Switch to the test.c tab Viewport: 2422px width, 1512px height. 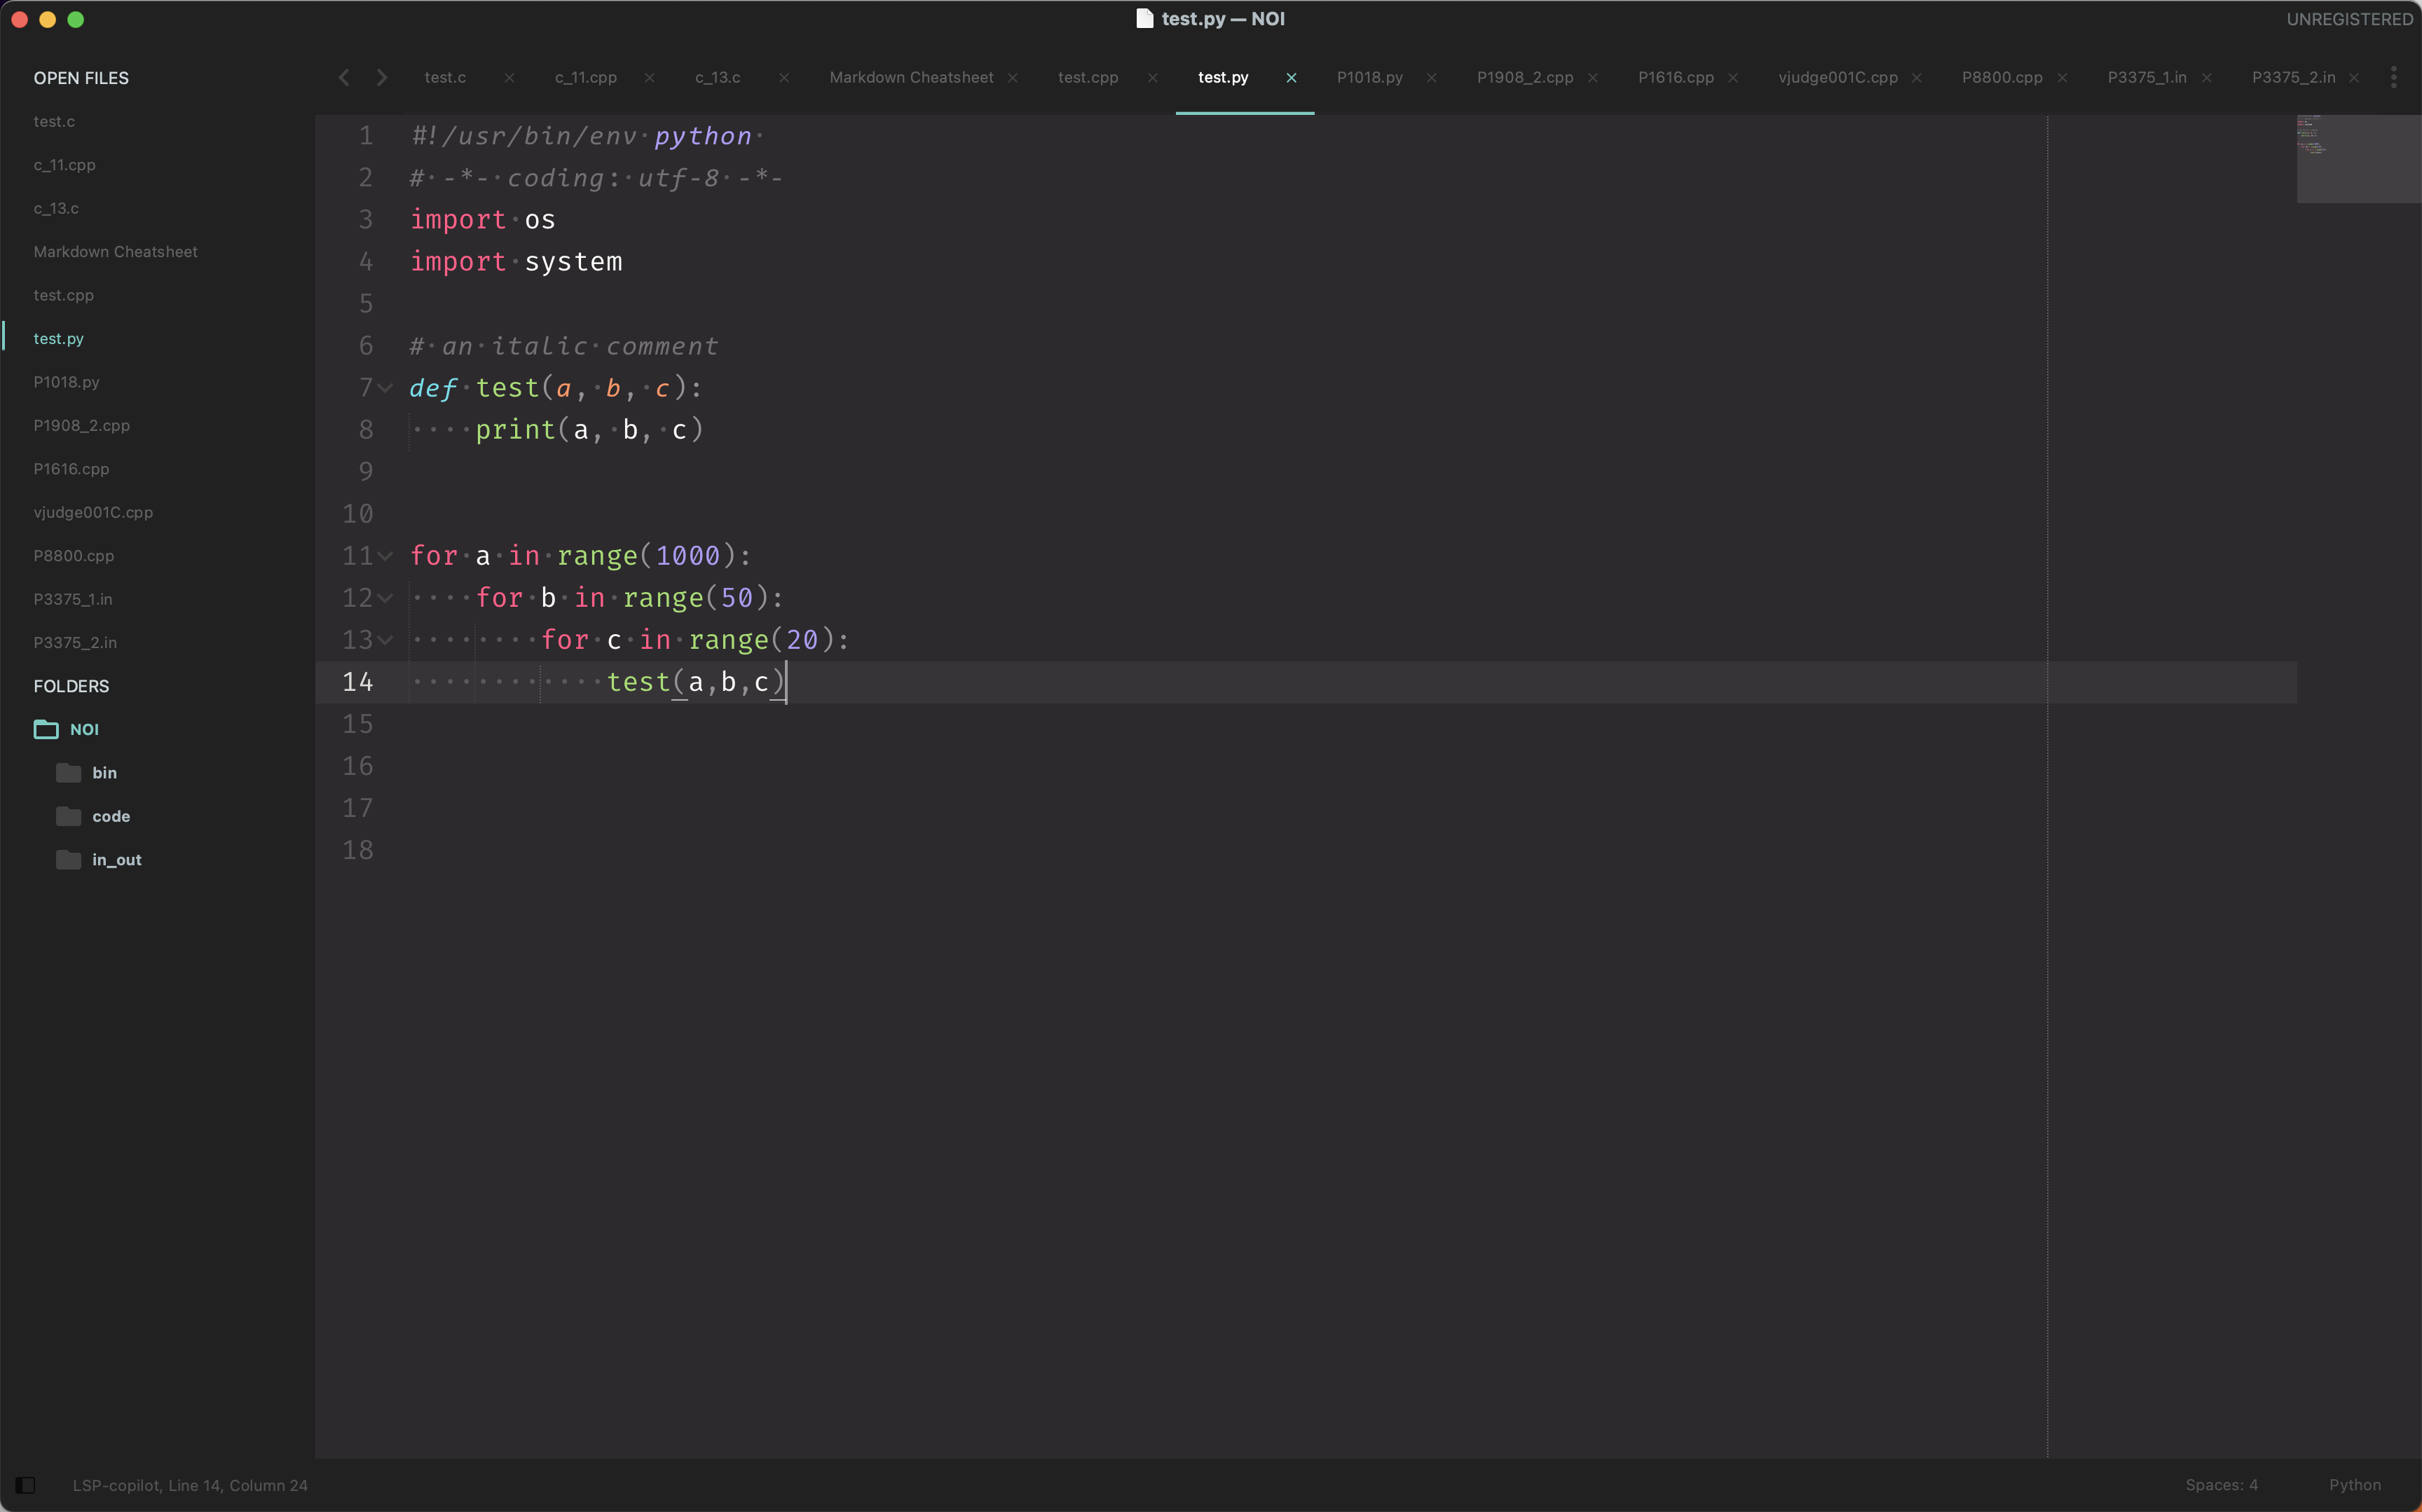445,77
